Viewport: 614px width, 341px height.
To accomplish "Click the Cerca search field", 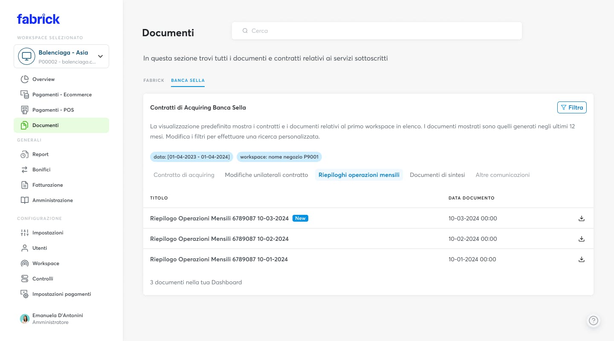I will point(377,31).
